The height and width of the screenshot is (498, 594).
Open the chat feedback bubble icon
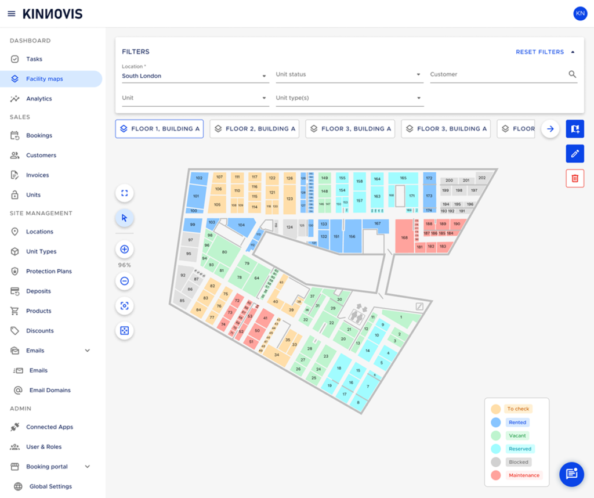(x=571, y=474)
